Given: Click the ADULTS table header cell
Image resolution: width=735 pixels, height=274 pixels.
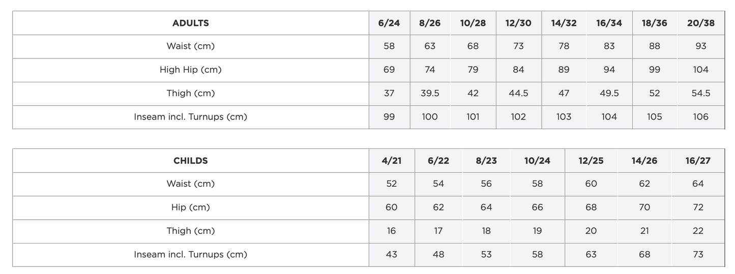Looking at the screenshot, I should 190,23.
